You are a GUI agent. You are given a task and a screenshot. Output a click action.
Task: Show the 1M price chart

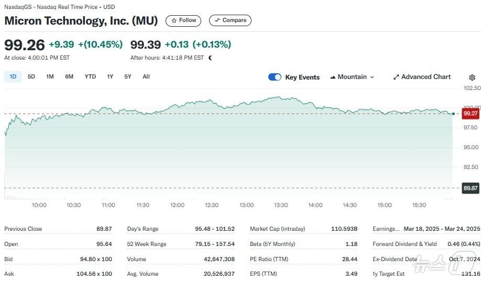pos(50,76)
